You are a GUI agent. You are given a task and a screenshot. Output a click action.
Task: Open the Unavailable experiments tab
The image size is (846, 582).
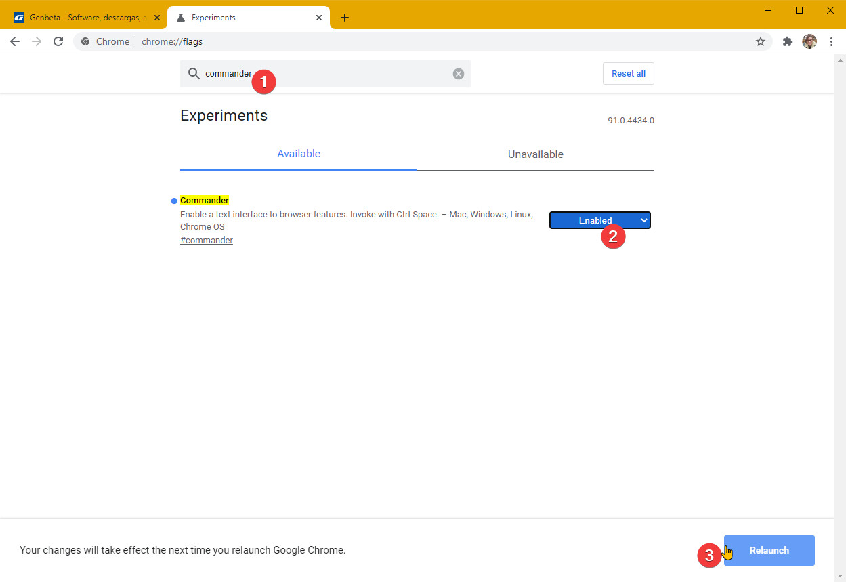pos(536,154)
